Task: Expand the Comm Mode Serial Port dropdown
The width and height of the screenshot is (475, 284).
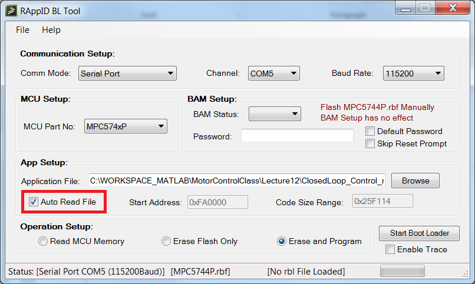Action: [127, 73]
